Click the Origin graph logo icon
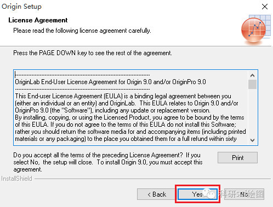 pos(255,29)
